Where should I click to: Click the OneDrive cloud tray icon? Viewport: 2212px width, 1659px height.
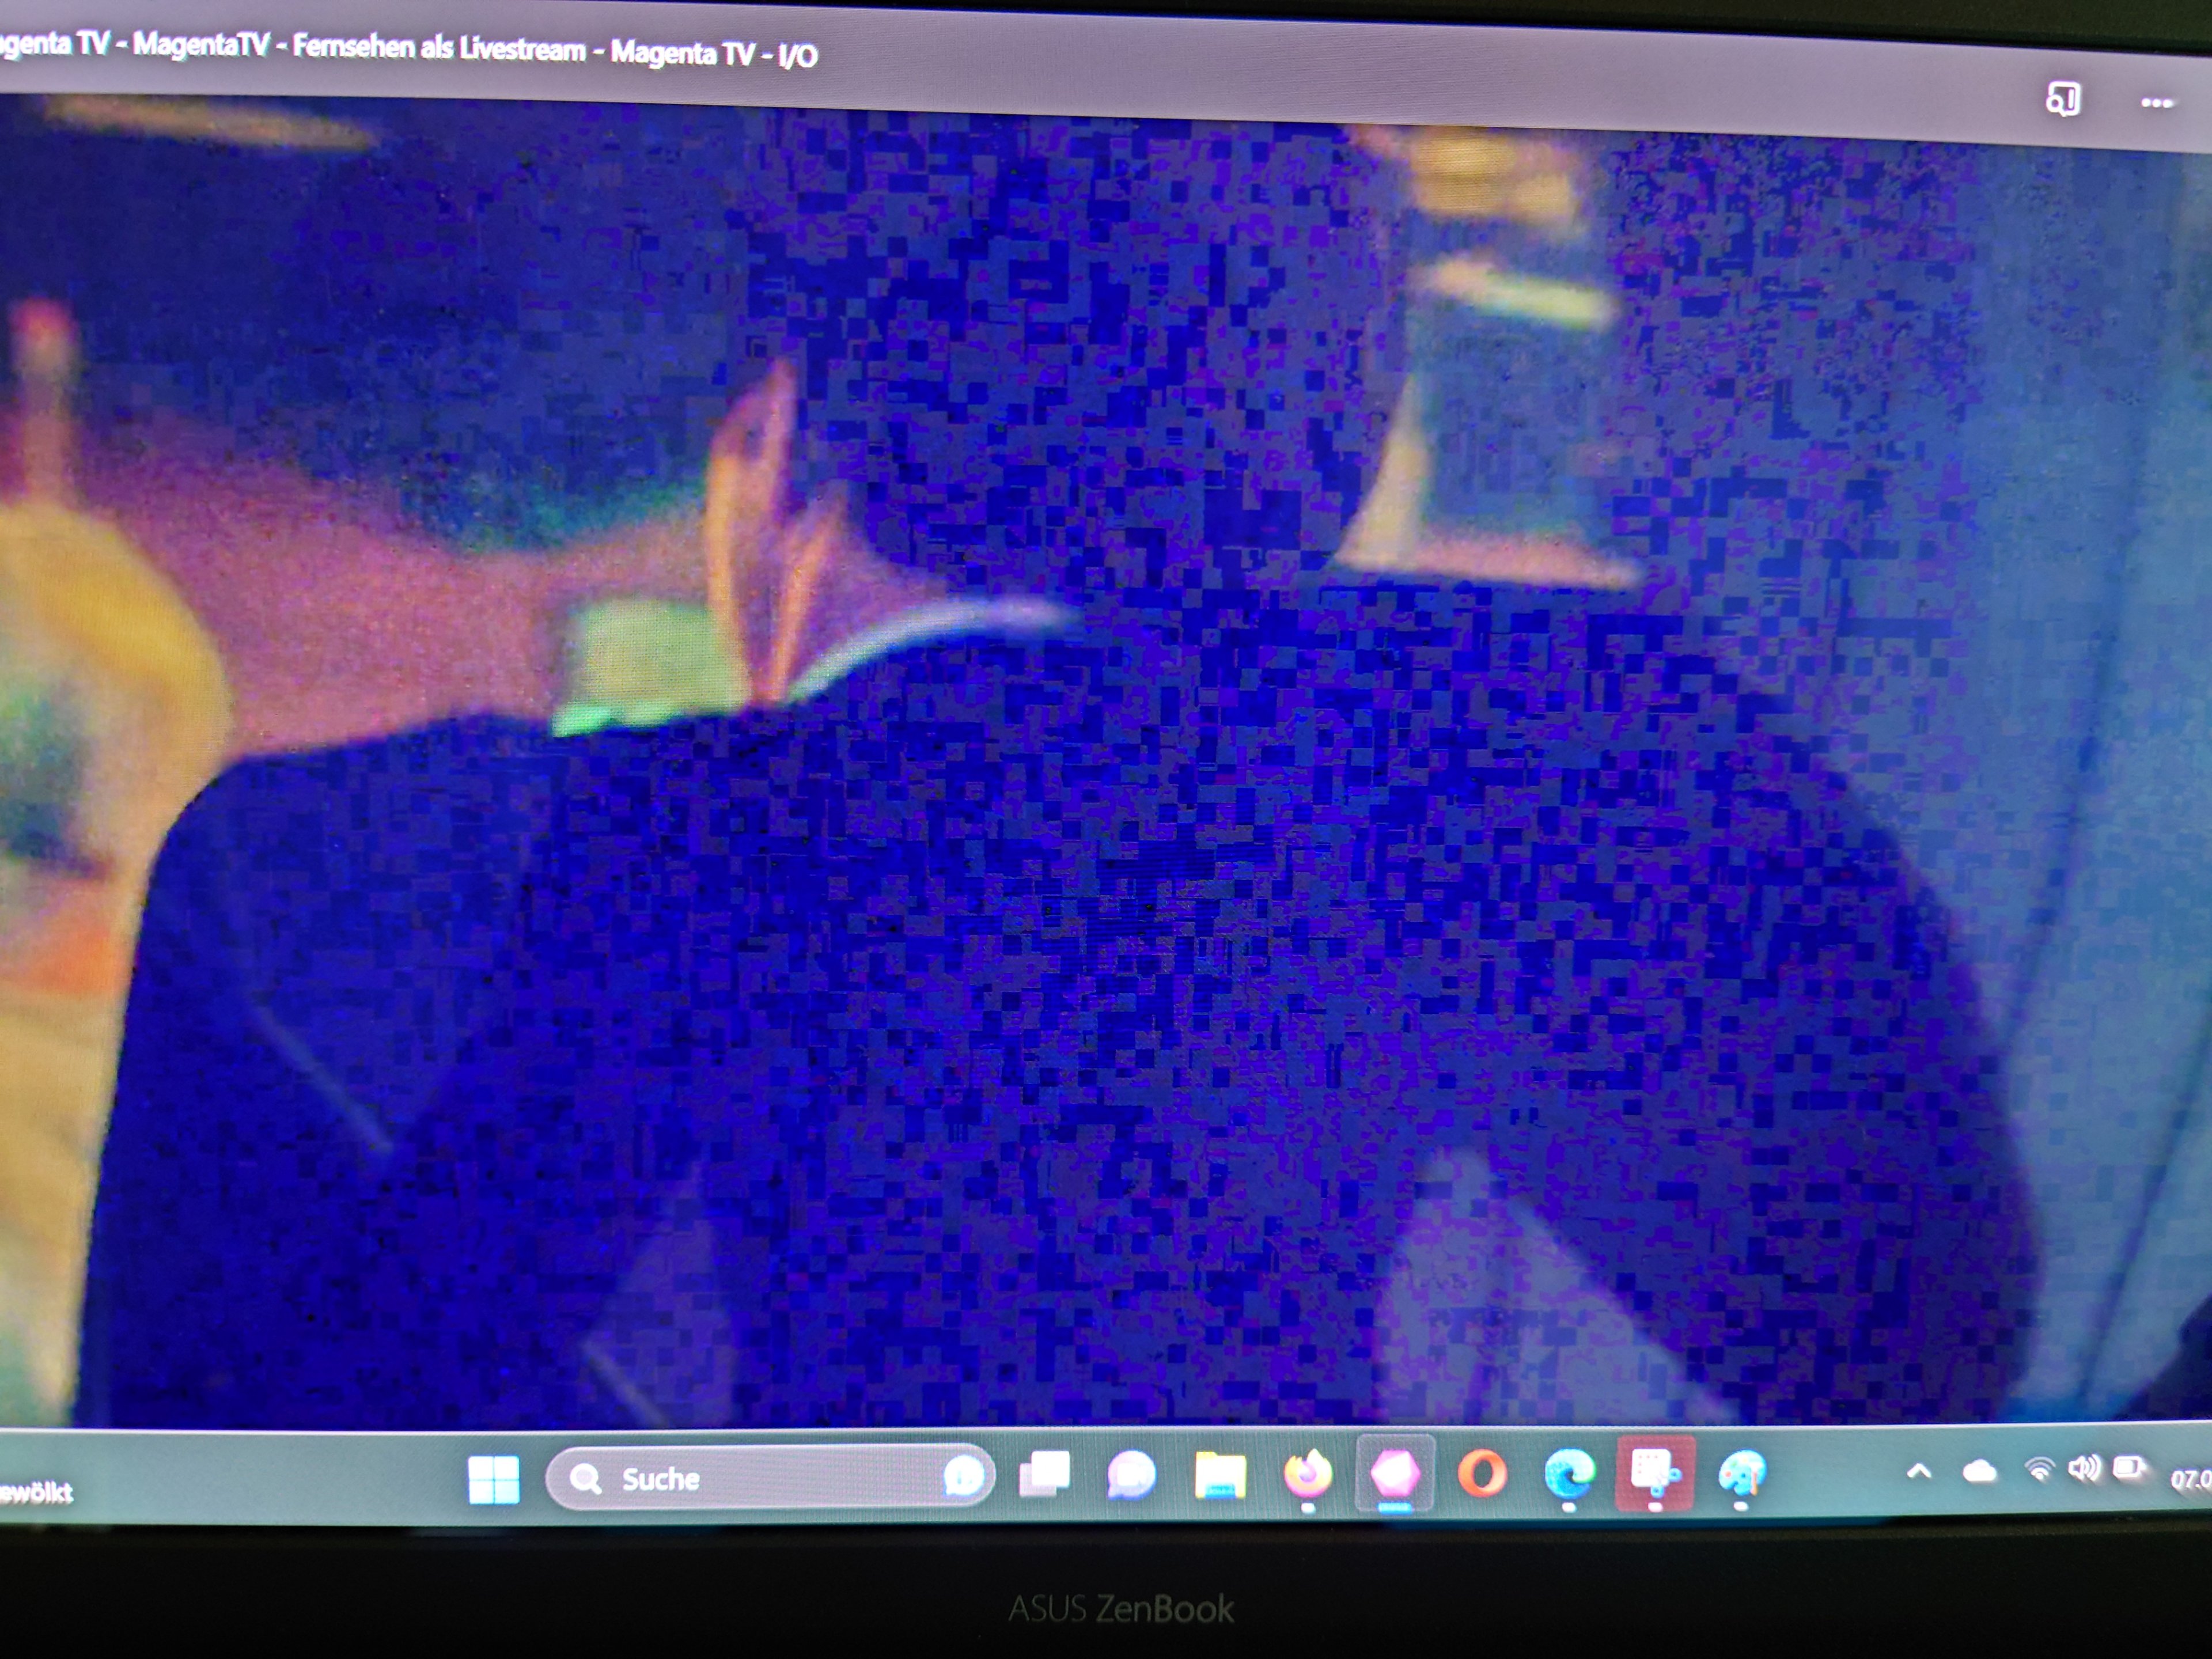point(1979,1471)
